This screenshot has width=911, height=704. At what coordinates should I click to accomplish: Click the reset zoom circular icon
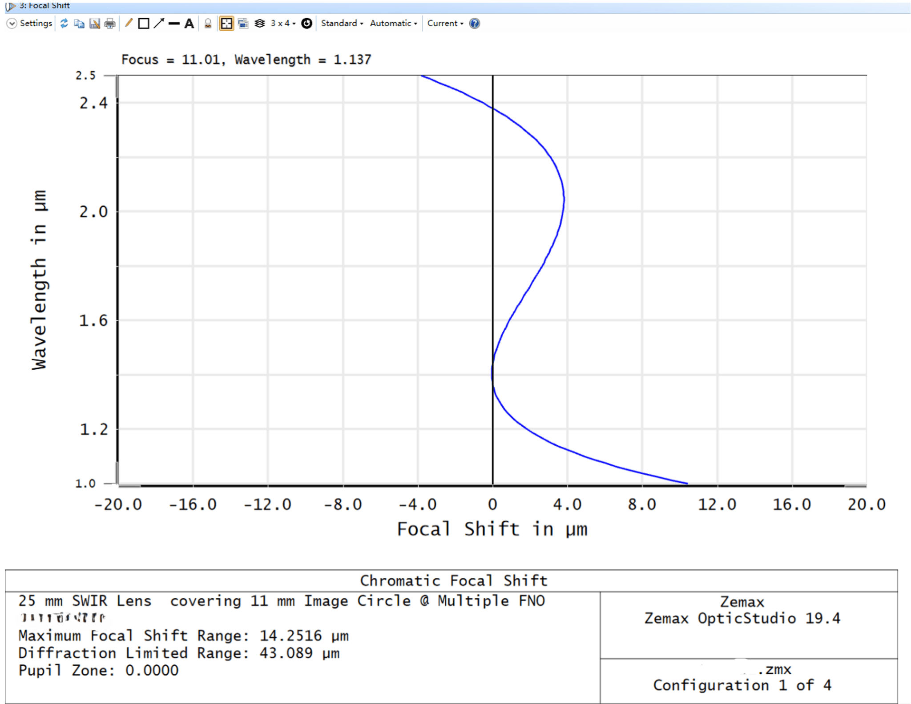pyautogui.click(x=306, y=24)
